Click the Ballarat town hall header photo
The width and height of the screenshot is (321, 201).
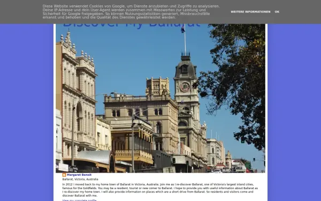(x=160, y=98)
